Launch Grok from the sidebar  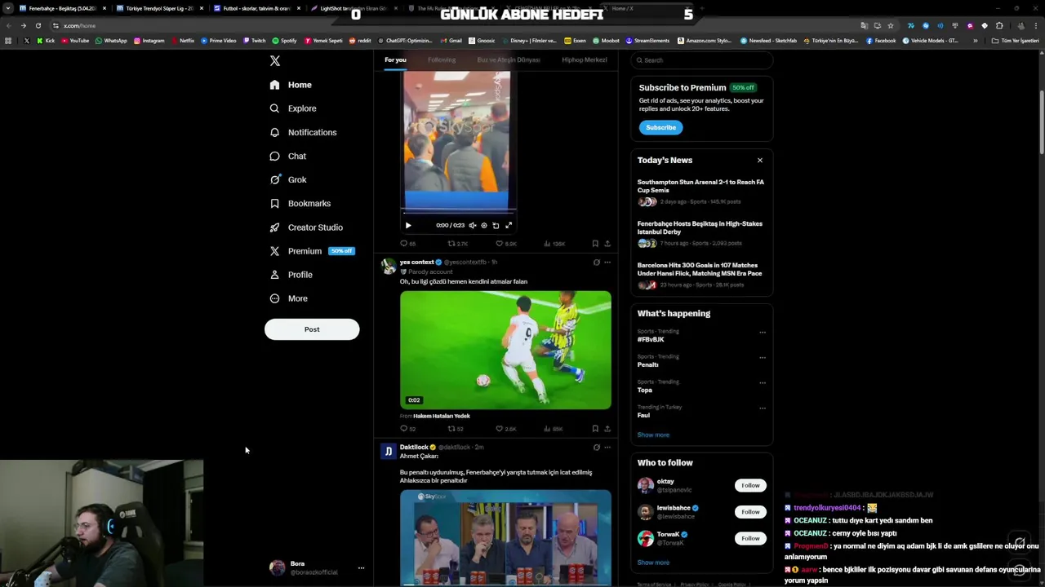tap(288, 179)
